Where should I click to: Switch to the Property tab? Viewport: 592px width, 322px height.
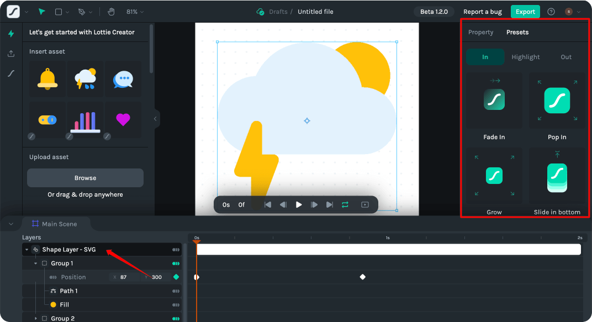point(480,32)
